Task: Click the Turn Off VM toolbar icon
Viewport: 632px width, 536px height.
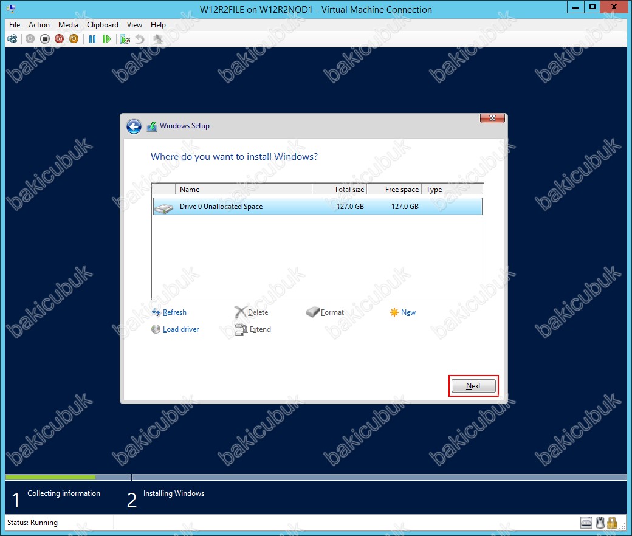Action: 45,39
